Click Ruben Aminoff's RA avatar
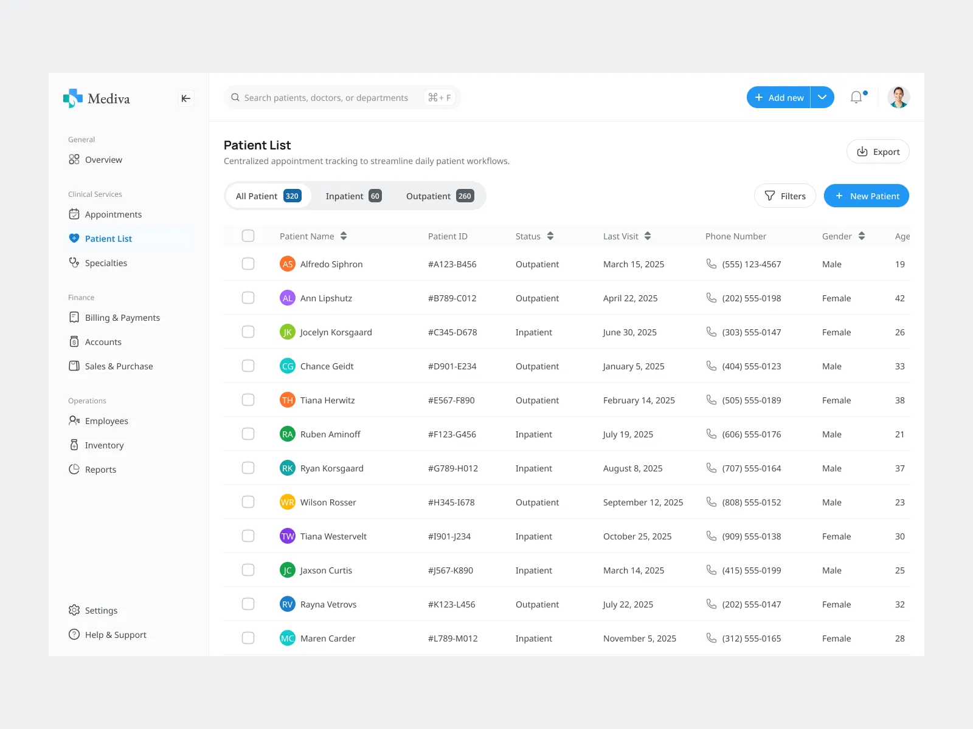This screenshot has width=973, height=729. (x=288, y=434)
